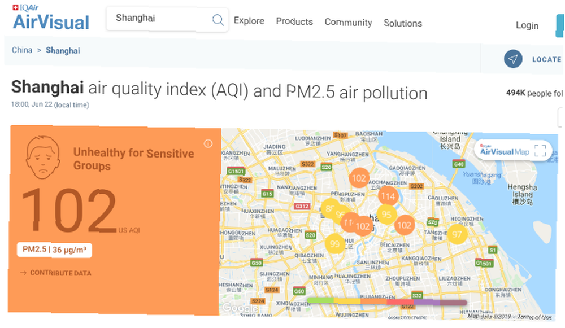Open Terms of Use on the map

tap(534, 317)
